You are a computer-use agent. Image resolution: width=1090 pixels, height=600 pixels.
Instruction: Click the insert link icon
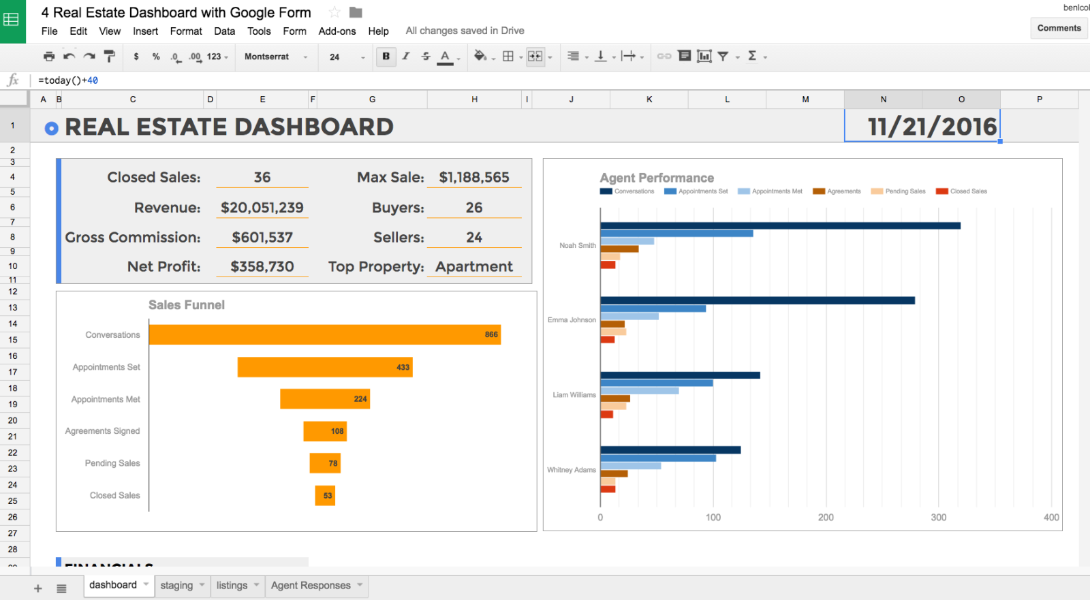664,57
